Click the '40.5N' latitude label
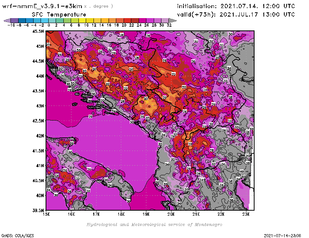The image size is (309, 238). 38,180
